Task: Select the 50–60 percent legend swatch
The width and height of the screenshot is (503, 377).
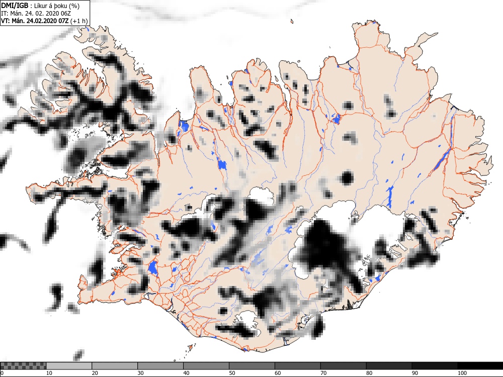Action: (x=252, y=366)
